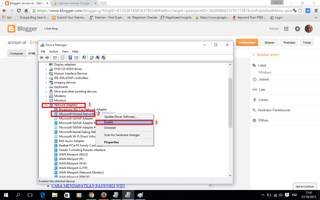Click the Properties sheet toolbar icon
Image resolution: width=320 pixels, height=200 pixels.
(62, 58)
